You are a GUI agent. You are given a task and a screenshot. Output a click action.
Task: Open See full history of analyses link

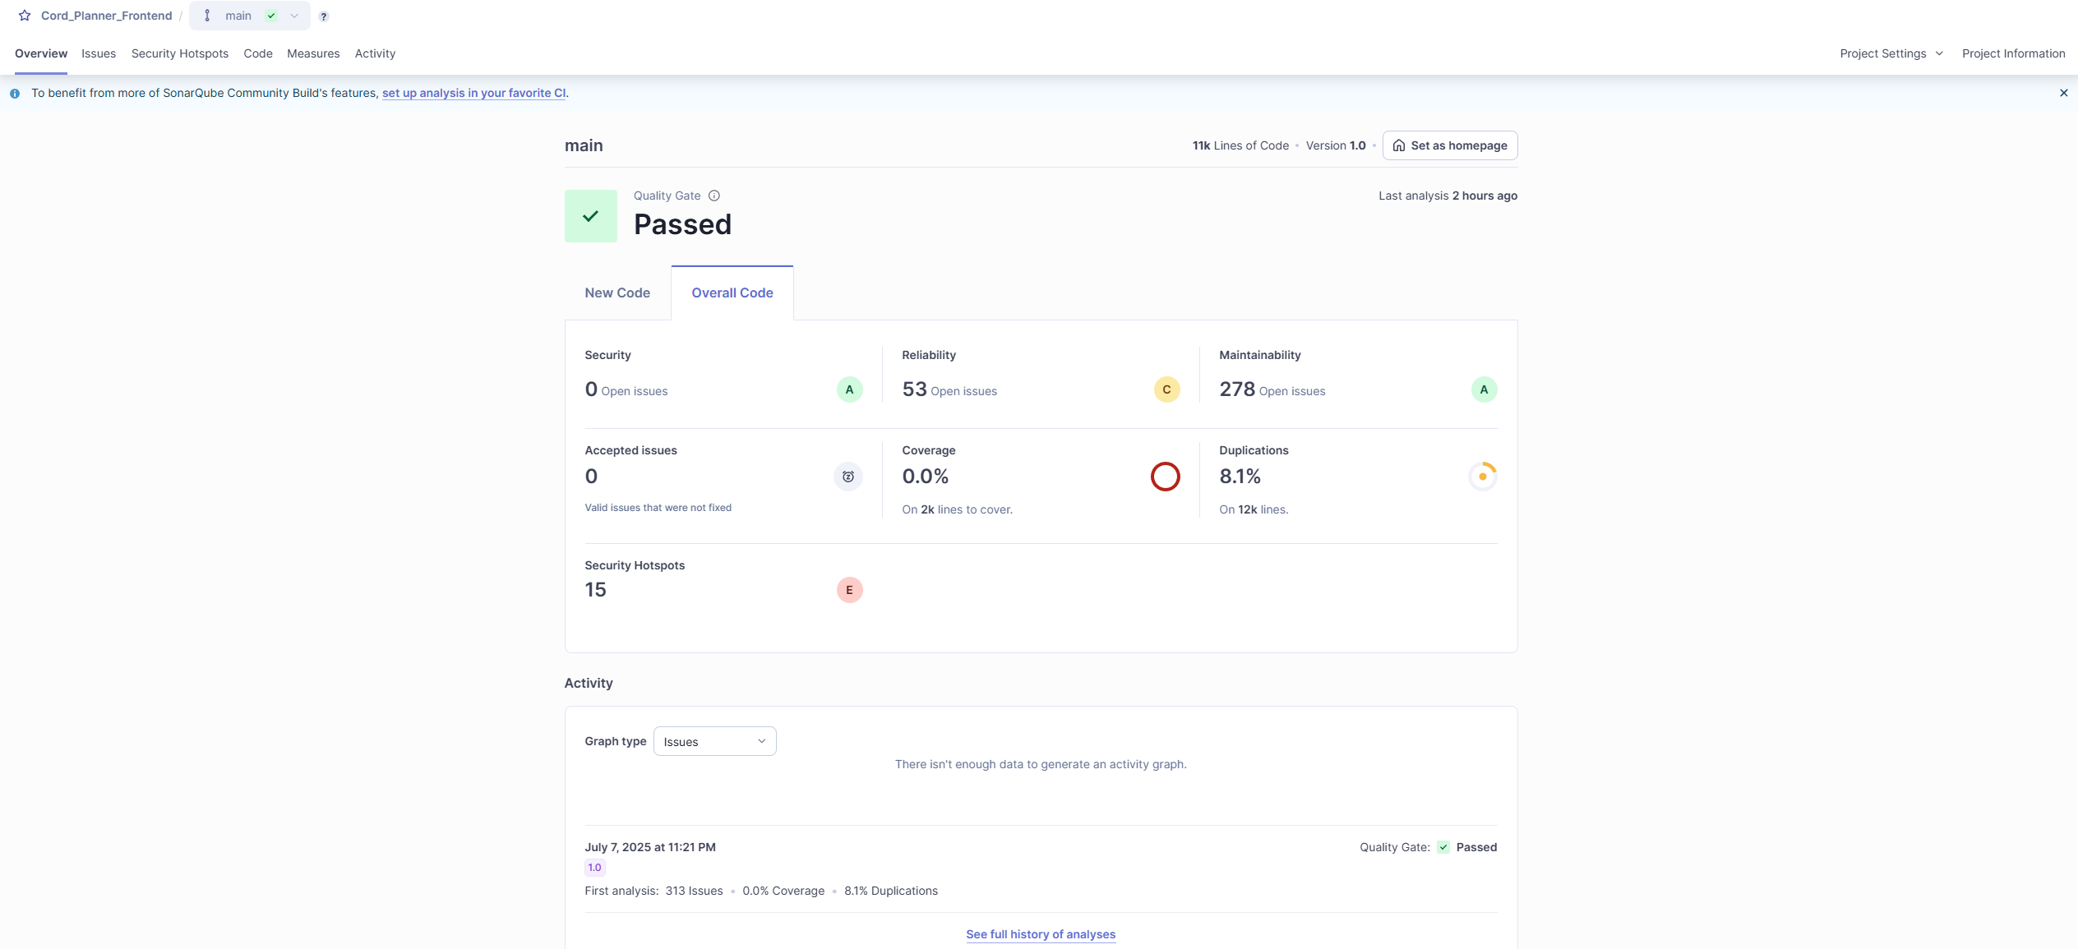[x=1041, y=934]
